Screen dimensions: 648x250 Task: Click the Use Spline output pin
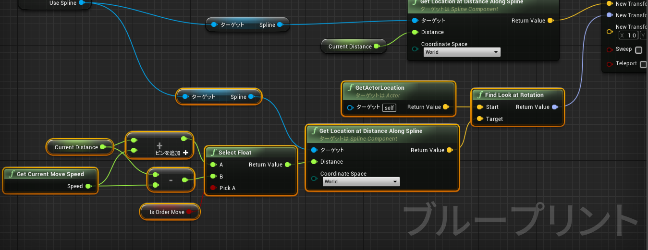[x=81, y=3]
